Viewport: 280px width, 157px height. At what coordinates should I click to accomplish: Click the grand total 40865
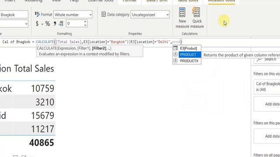42,143
